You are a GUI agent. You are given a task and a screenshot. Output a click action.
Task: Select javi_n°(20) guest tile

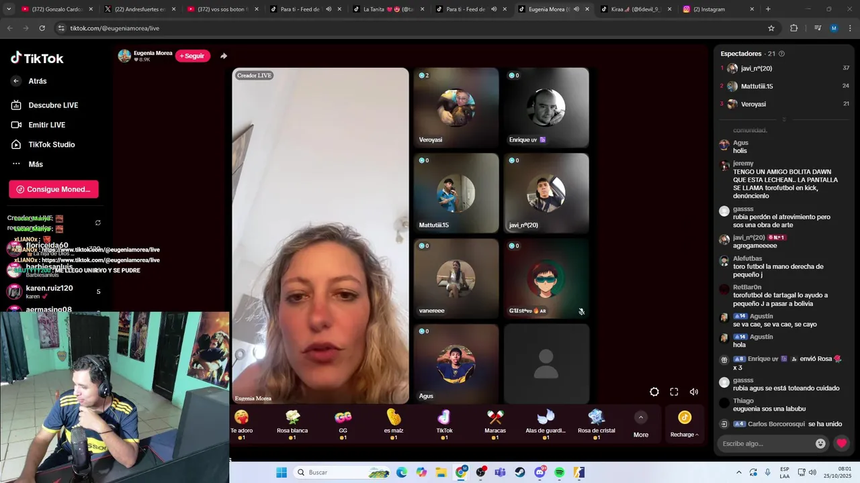tap(546, 193)
